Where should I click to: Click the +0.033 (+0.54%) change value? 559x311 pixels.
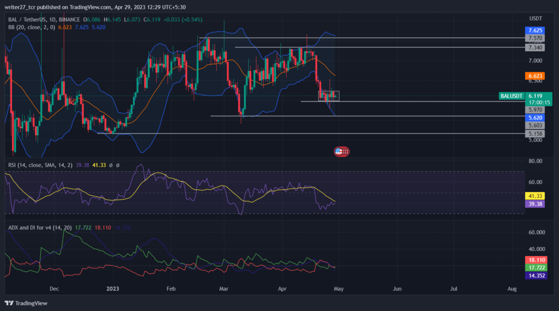(182, 20)
